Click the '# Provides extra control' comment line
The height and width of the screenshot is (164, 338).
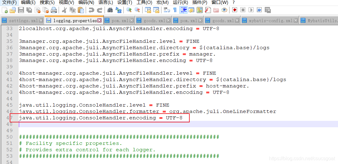click(x=87, y=150)
